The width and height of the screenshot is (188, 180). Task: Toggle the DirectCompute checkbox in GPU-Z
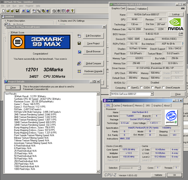[164, 87]
